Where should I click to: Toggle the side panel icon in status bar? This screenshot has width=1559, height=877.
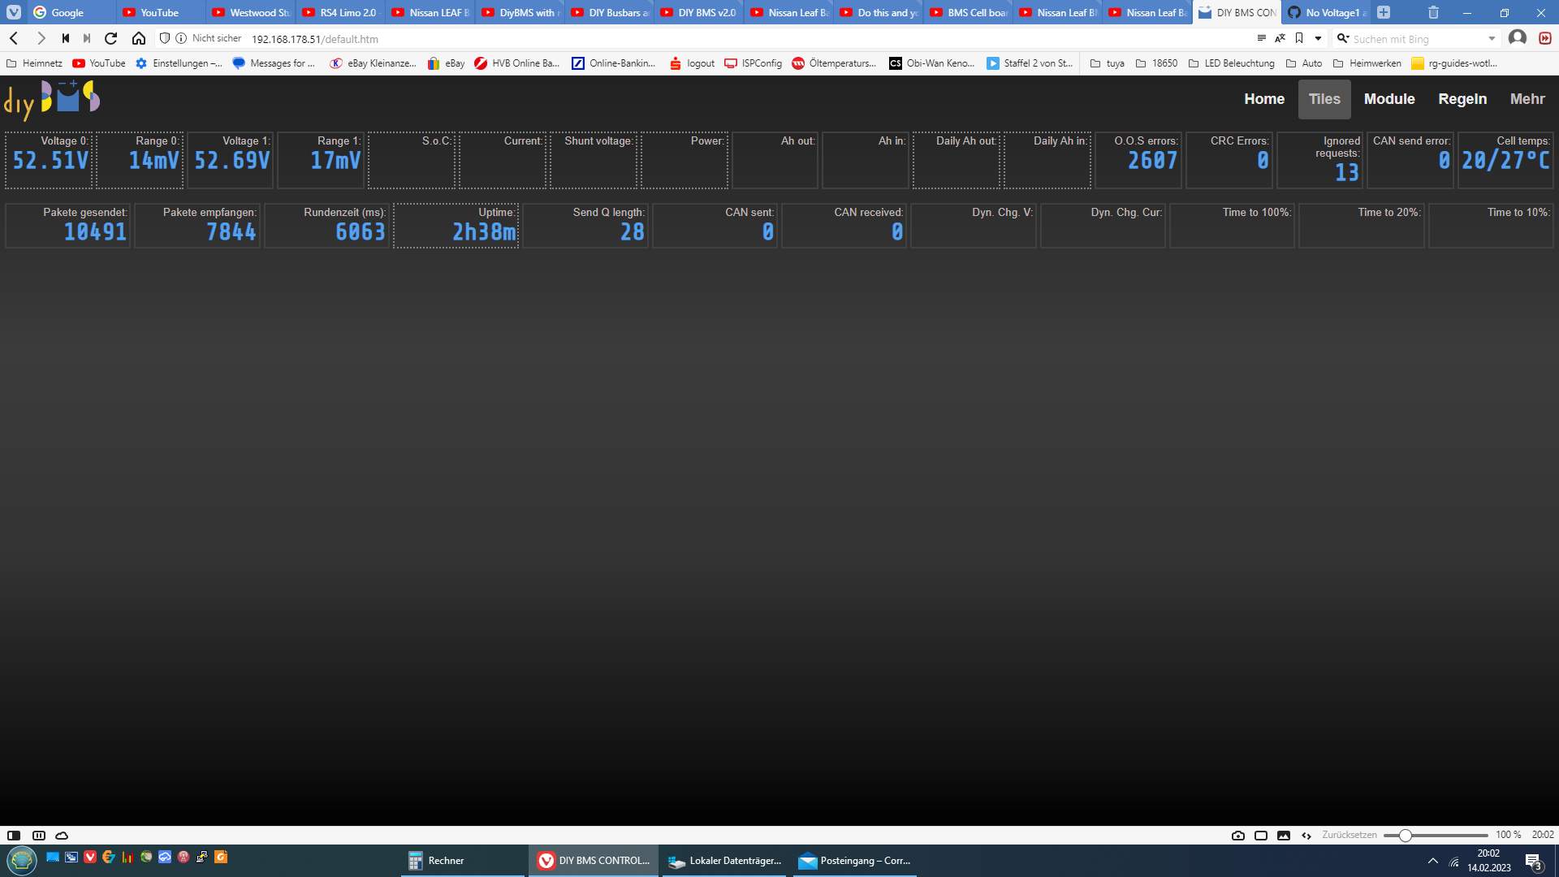[x=14, y=835]
